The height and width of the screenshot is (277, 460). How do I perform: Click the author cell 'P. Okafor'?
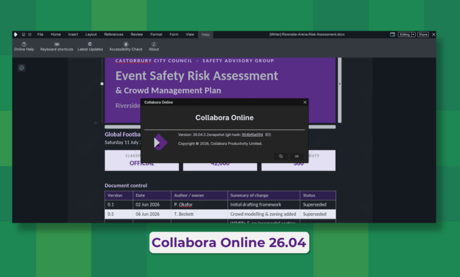click(x=199, y=205)
